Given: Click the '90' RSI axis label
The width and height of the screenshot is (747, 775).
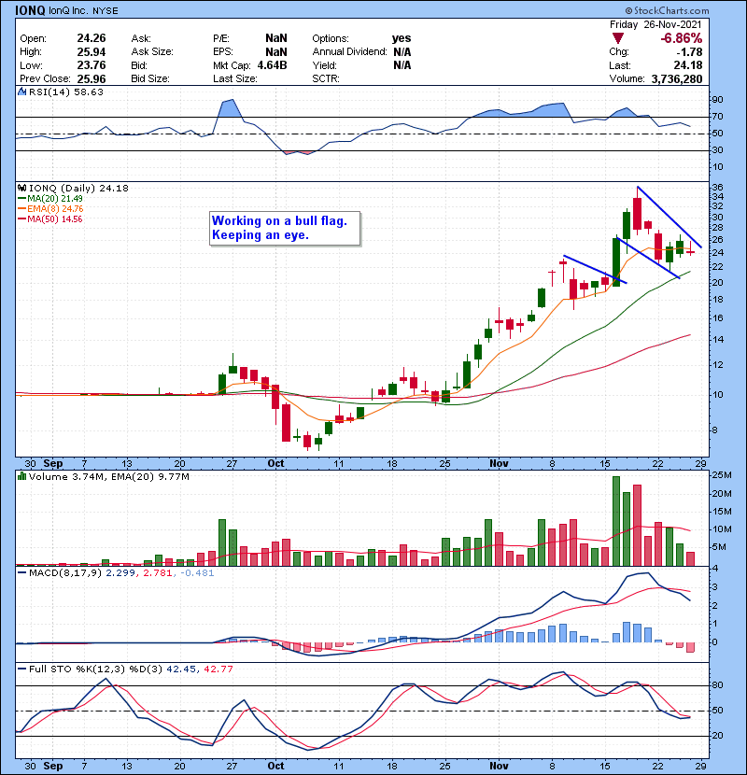Looking at the screenshot, I should click(717, 100).
